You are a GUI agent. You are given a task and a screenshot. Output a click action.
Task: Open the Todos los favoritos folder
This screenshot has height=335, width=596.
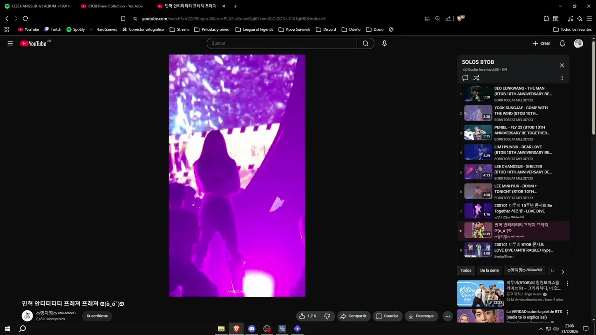tap(572, 29)
